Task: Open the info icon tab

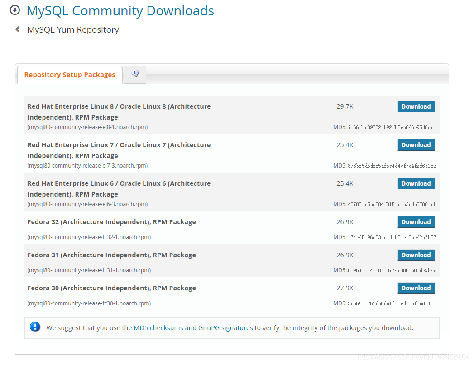Action: pos(135,74)
